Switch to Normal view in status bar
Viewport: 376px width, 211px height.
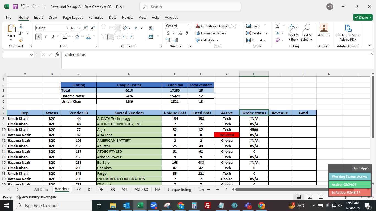299,197
